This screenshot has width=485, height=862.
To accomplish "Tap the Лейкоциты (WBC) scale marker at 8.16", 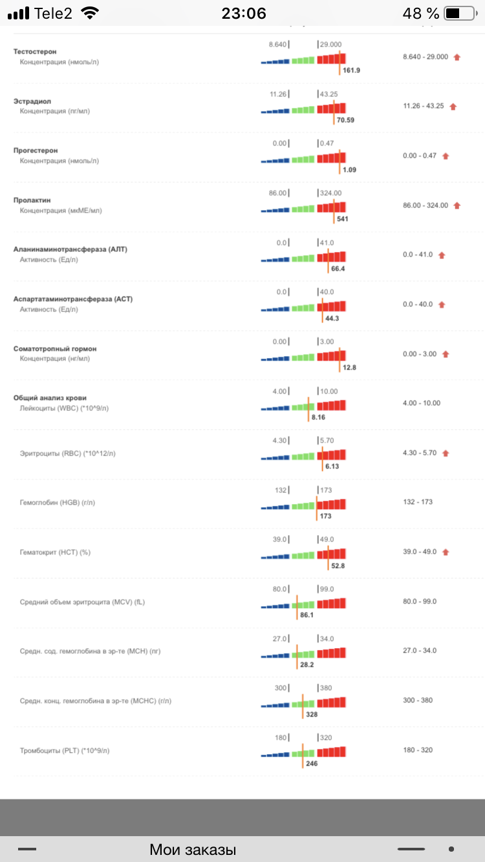I will click(x=308, y=407).
